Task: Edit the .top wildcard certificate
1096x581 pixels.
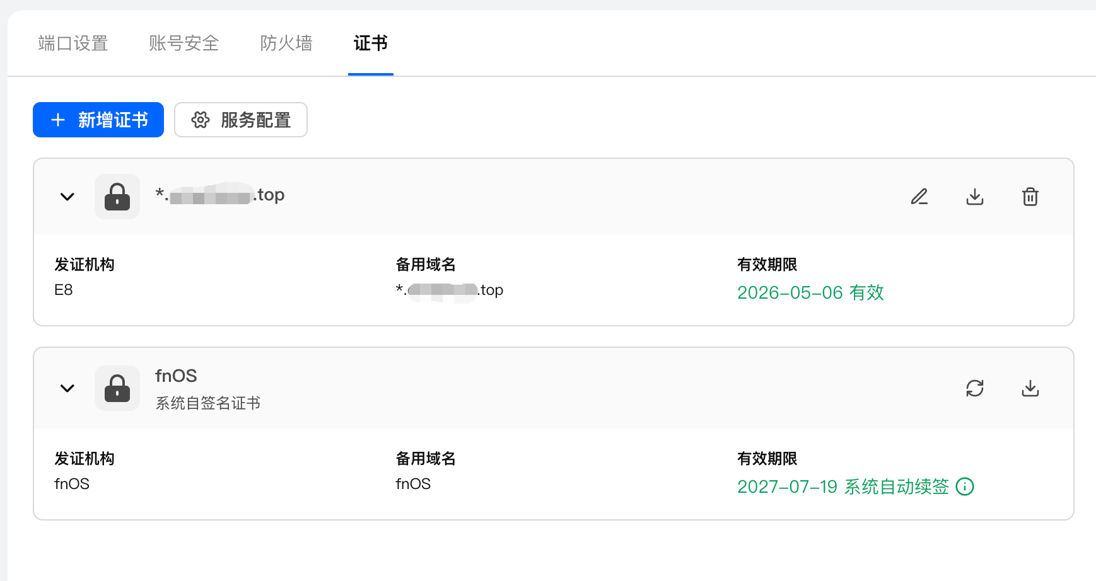Action: [919, 197]
